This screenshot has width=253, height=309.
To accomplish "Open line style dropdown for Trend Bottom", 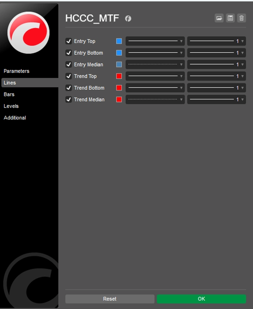I will click(x=155, y=88).
